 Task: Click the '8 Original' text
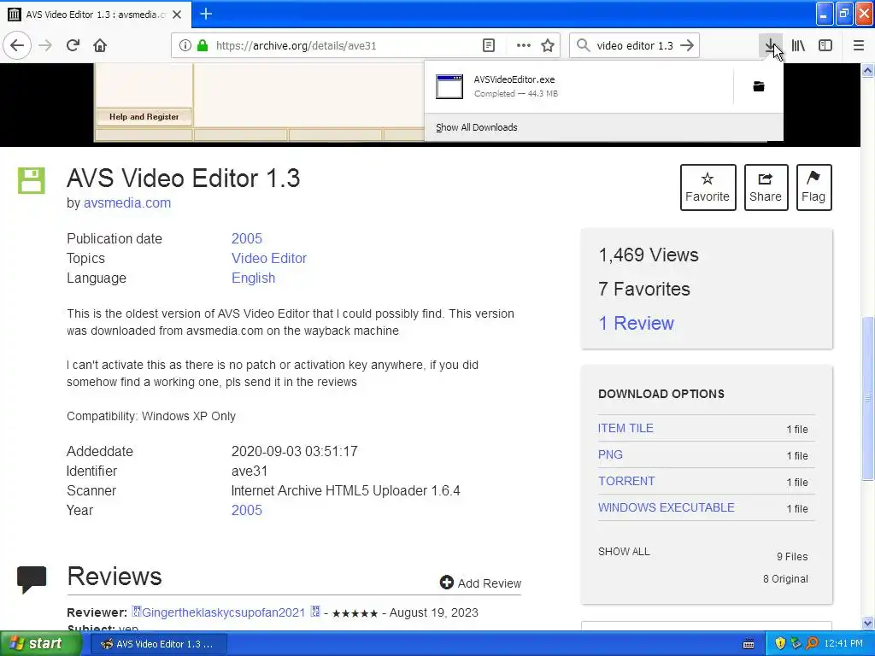[785, 579]
